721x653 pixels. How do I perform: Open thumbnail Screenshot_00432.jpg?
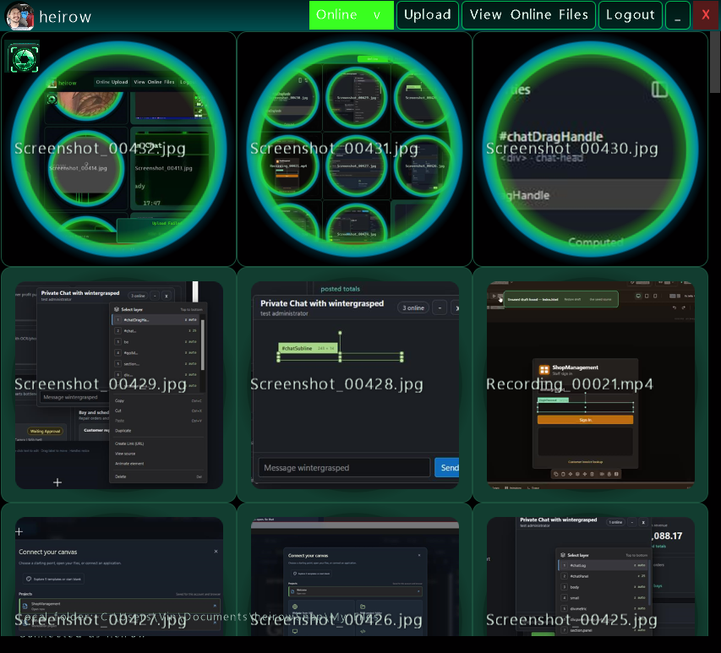tap(118, 149)
